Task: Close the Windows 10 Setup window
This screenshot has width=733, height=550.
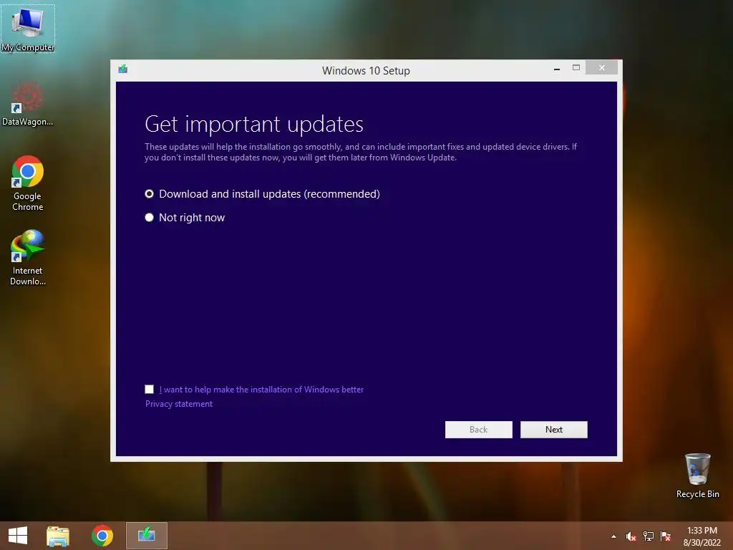Action: point(601,68)
